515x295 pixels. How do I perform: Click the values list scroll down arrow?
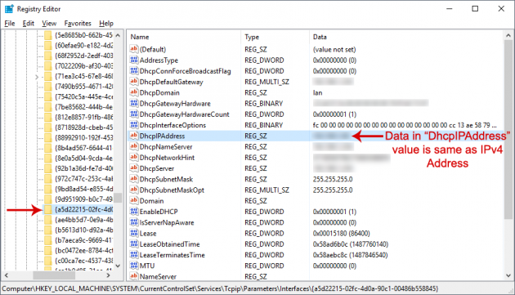pyautogui.click(x=508, y=275)
